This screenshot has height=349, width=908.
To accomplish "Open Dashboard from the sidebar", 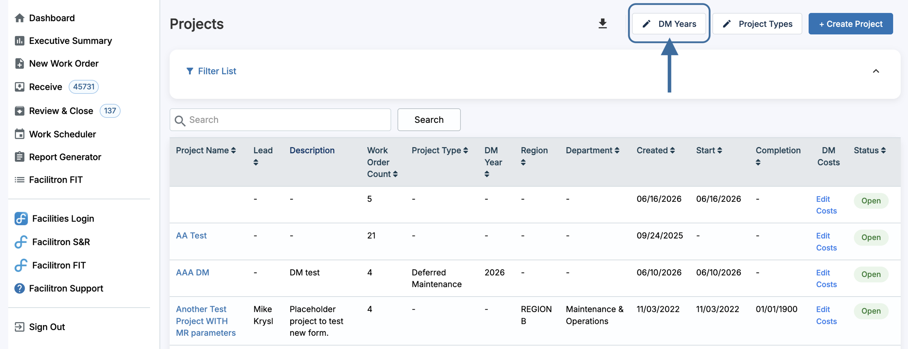I will point(52,18).
